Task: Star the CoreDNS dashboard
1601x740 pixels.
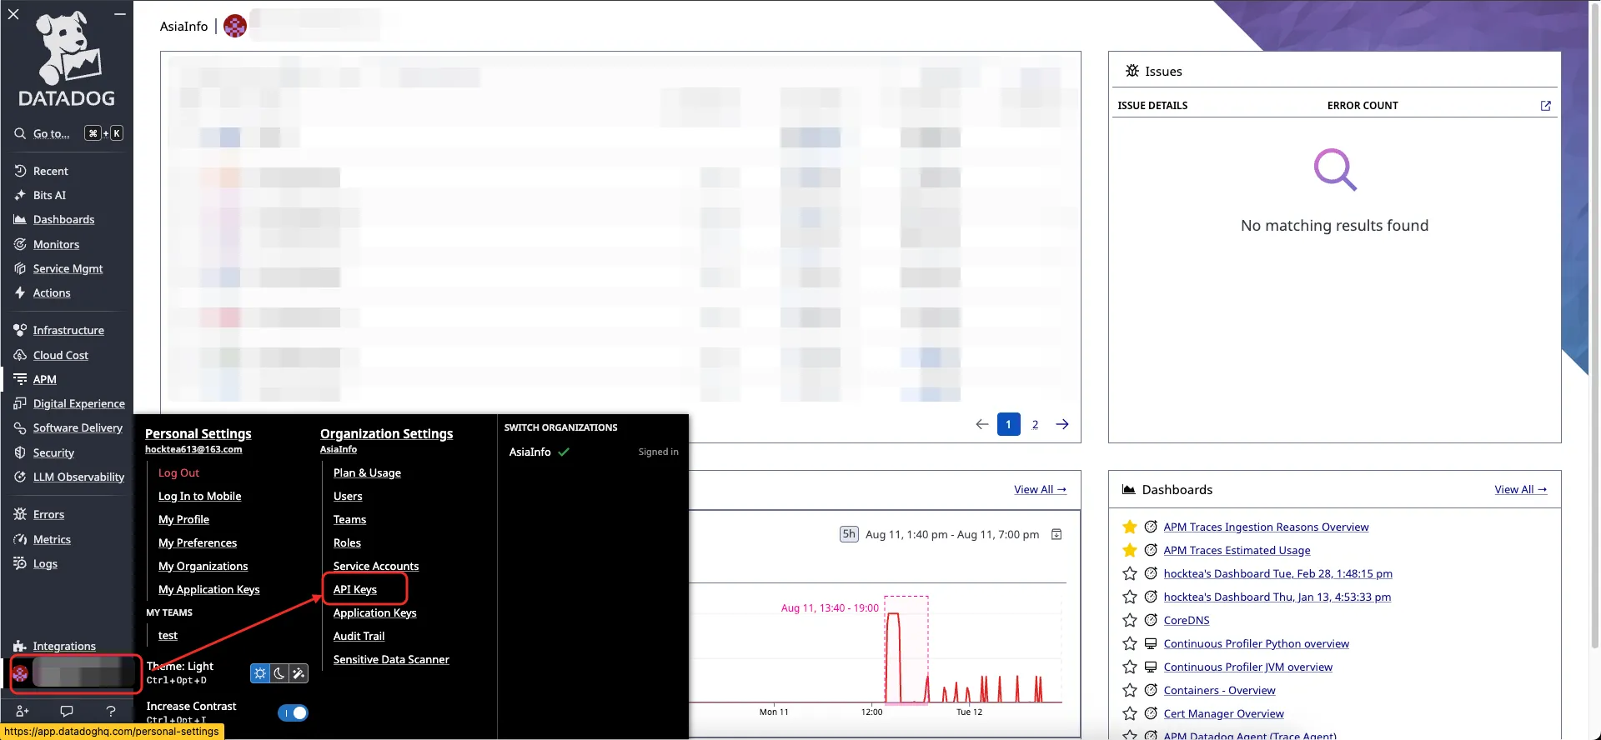Action: [x=1130, y=620]
